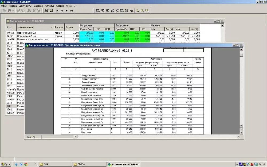
Task: Click StoreHouse - SDBSERV taskbar button
Action: pyautogui.click(x=124, y=164)
